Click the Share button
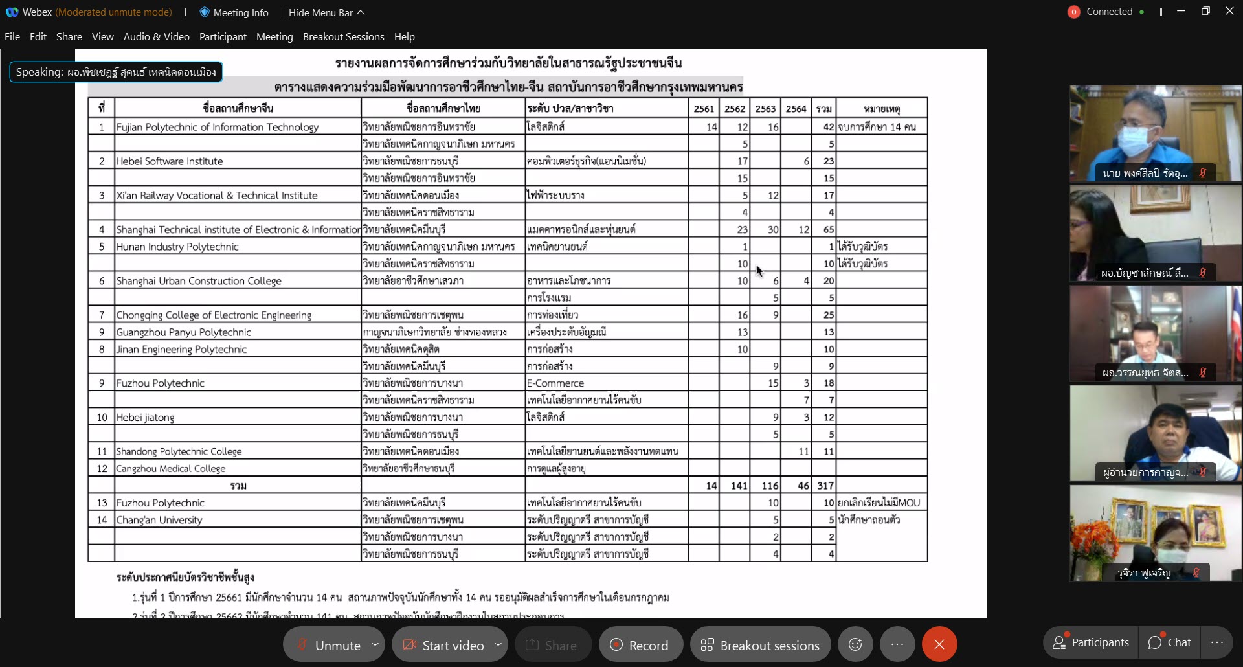 pyautogui.click(x=552, y=645)
